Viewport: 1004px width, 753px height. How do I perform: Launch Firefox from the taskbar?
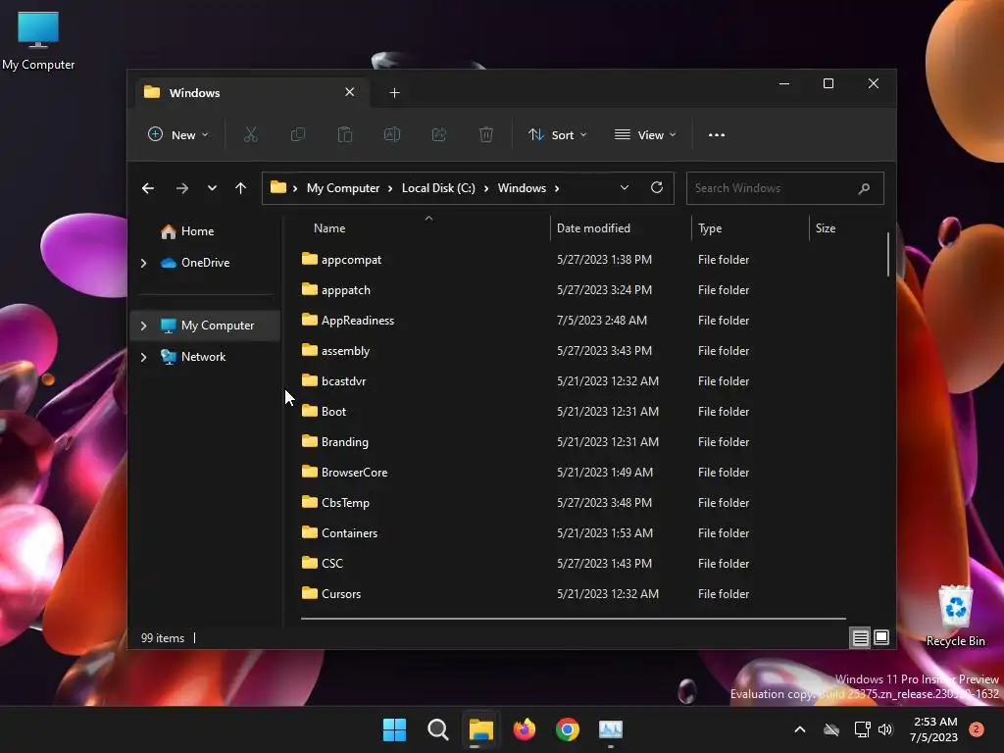[525, 729]
